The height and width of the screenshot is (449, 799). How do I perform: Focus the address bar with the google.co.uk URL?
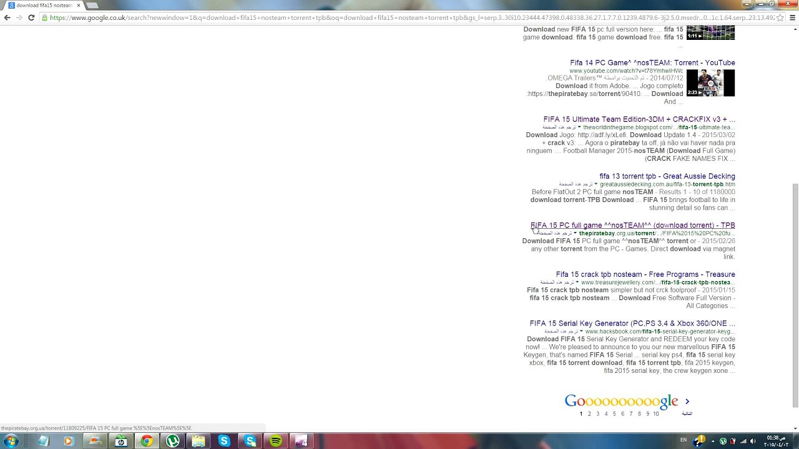(412, 17)
